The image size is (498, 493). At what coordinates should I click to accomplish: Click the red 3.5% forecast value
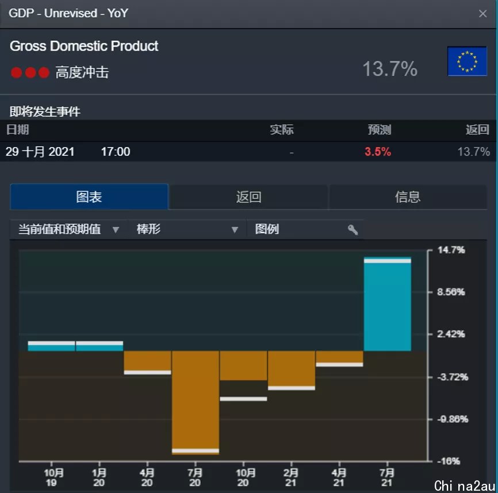tap(378, 152)
